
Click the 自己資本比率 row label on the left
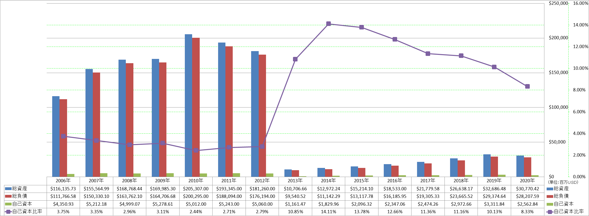(27, 211)
